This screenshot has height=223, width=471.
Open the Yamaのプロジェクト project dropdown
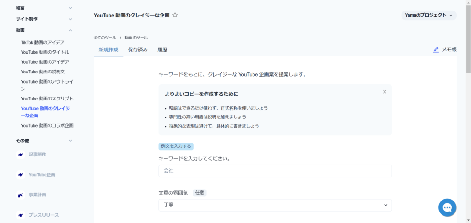click(x=429, y=15)
